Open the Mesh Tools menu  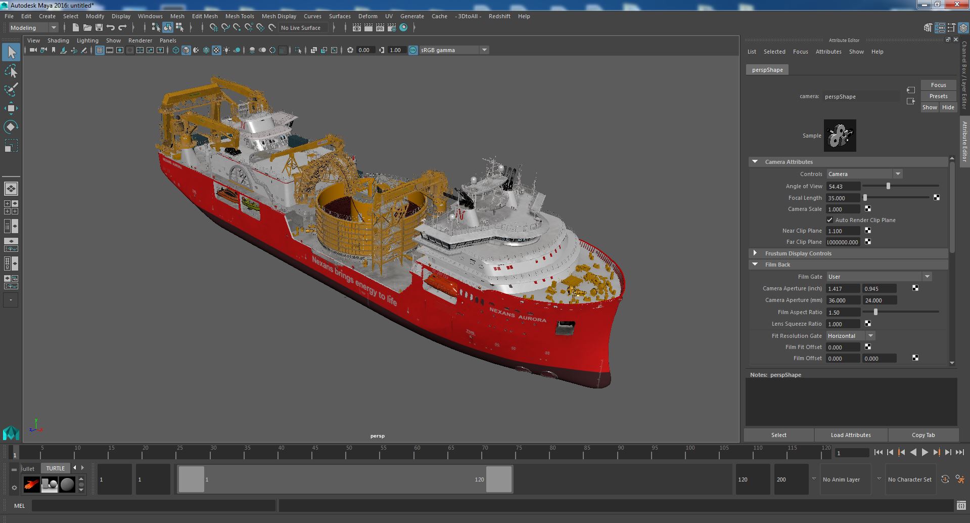240,16
